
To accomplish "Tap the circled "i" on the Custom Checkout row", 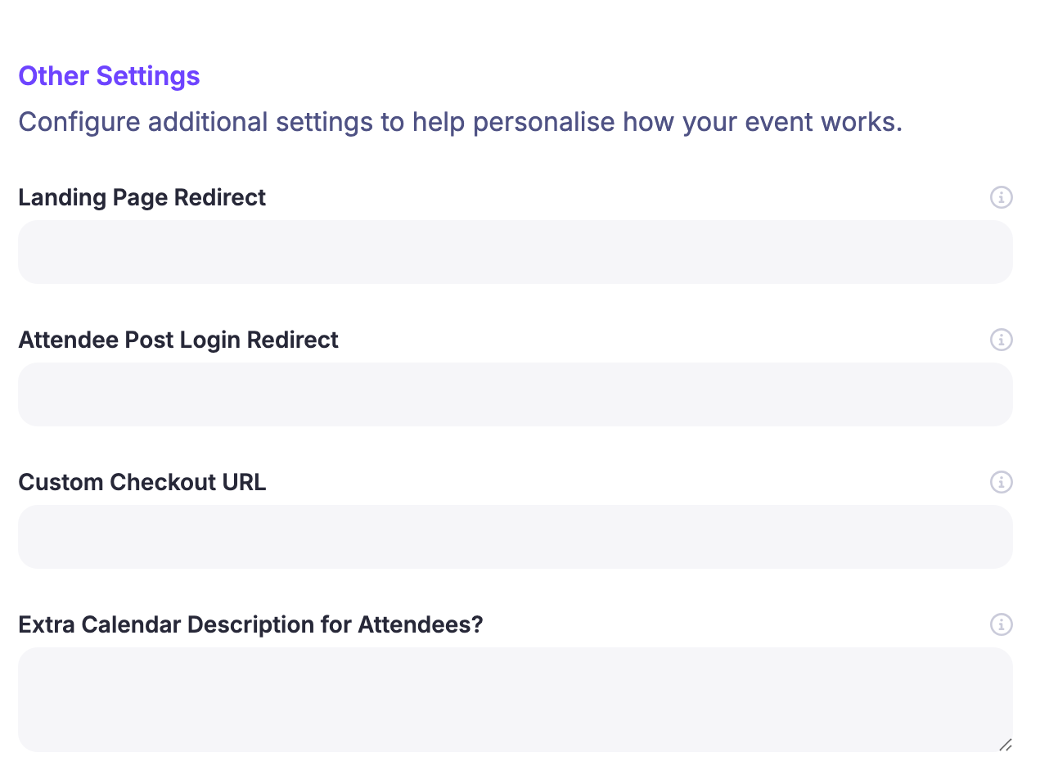I will pos(1002,482).
